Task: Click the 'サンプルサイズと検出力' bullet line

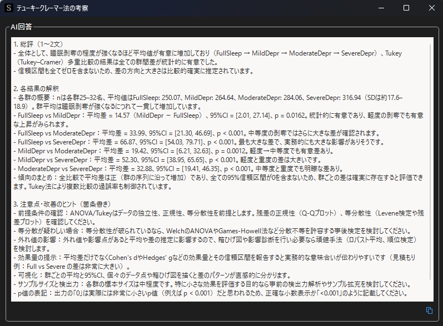Action: coord(212,284)
